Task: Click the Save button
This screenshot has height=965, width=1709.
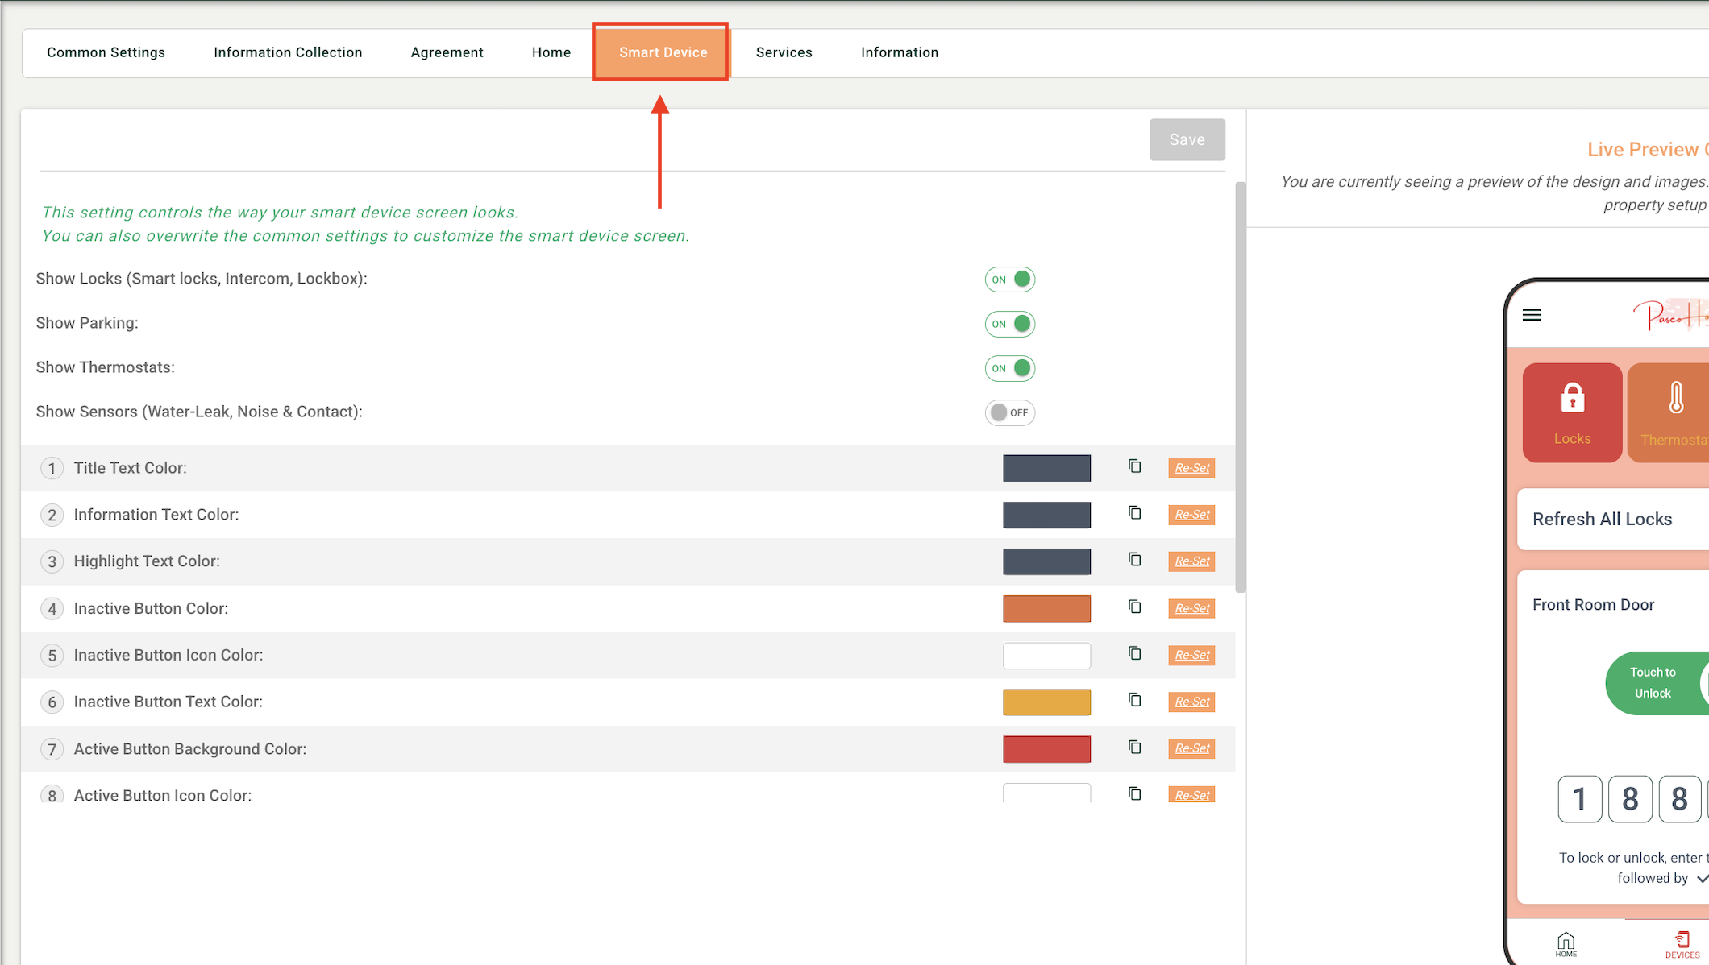Action: tap(1187, 139)
